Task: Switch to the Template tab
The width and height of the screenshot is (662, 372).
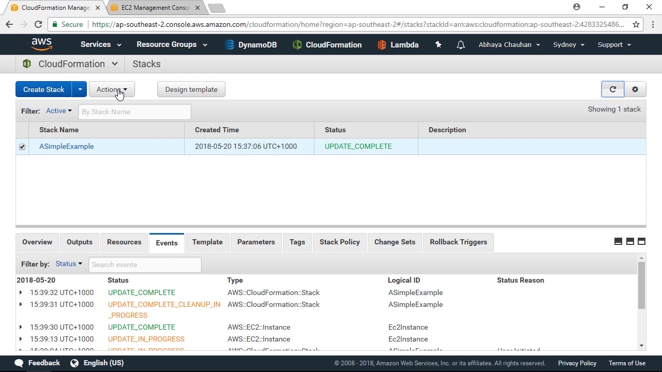Action: pyautogui.click(x=207, y=242)
